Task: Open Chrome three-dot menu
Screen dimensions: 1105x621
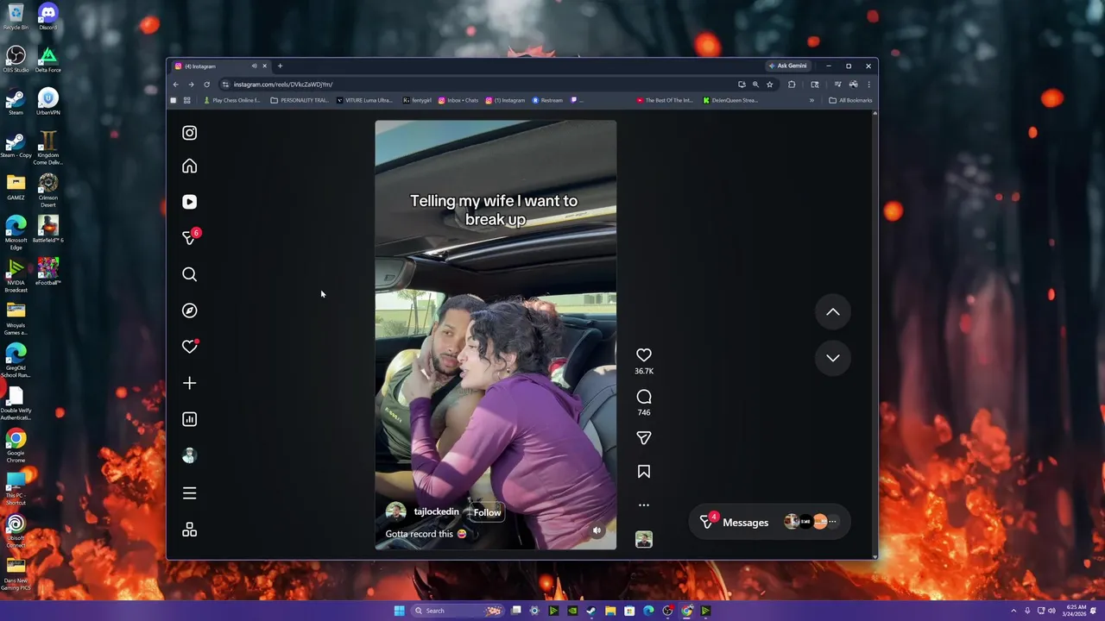Action: click(x=868, y=85)
